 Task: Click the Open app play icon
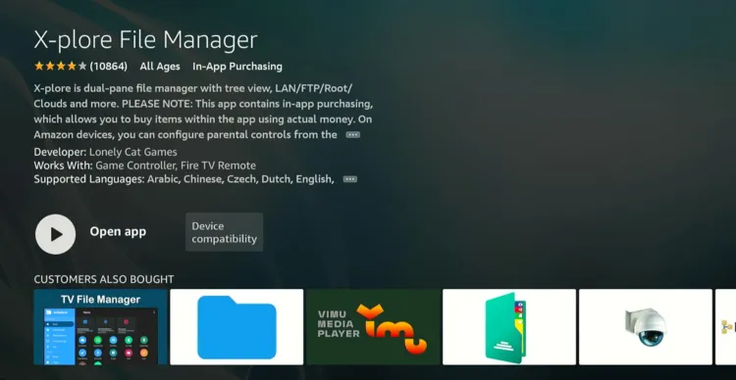tap(55, 234)
